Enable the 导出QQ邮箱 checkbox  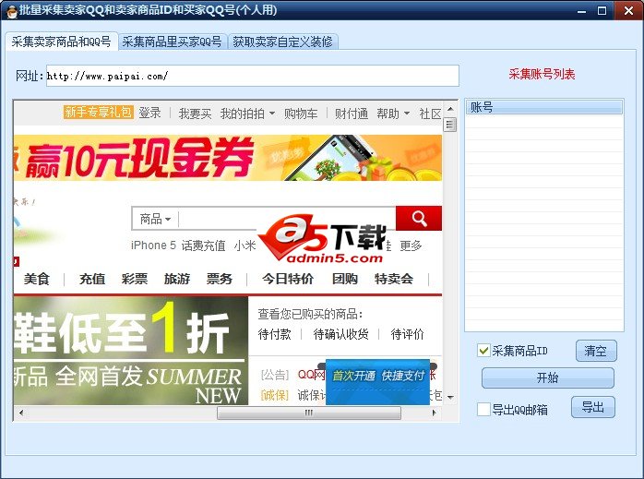483,409
